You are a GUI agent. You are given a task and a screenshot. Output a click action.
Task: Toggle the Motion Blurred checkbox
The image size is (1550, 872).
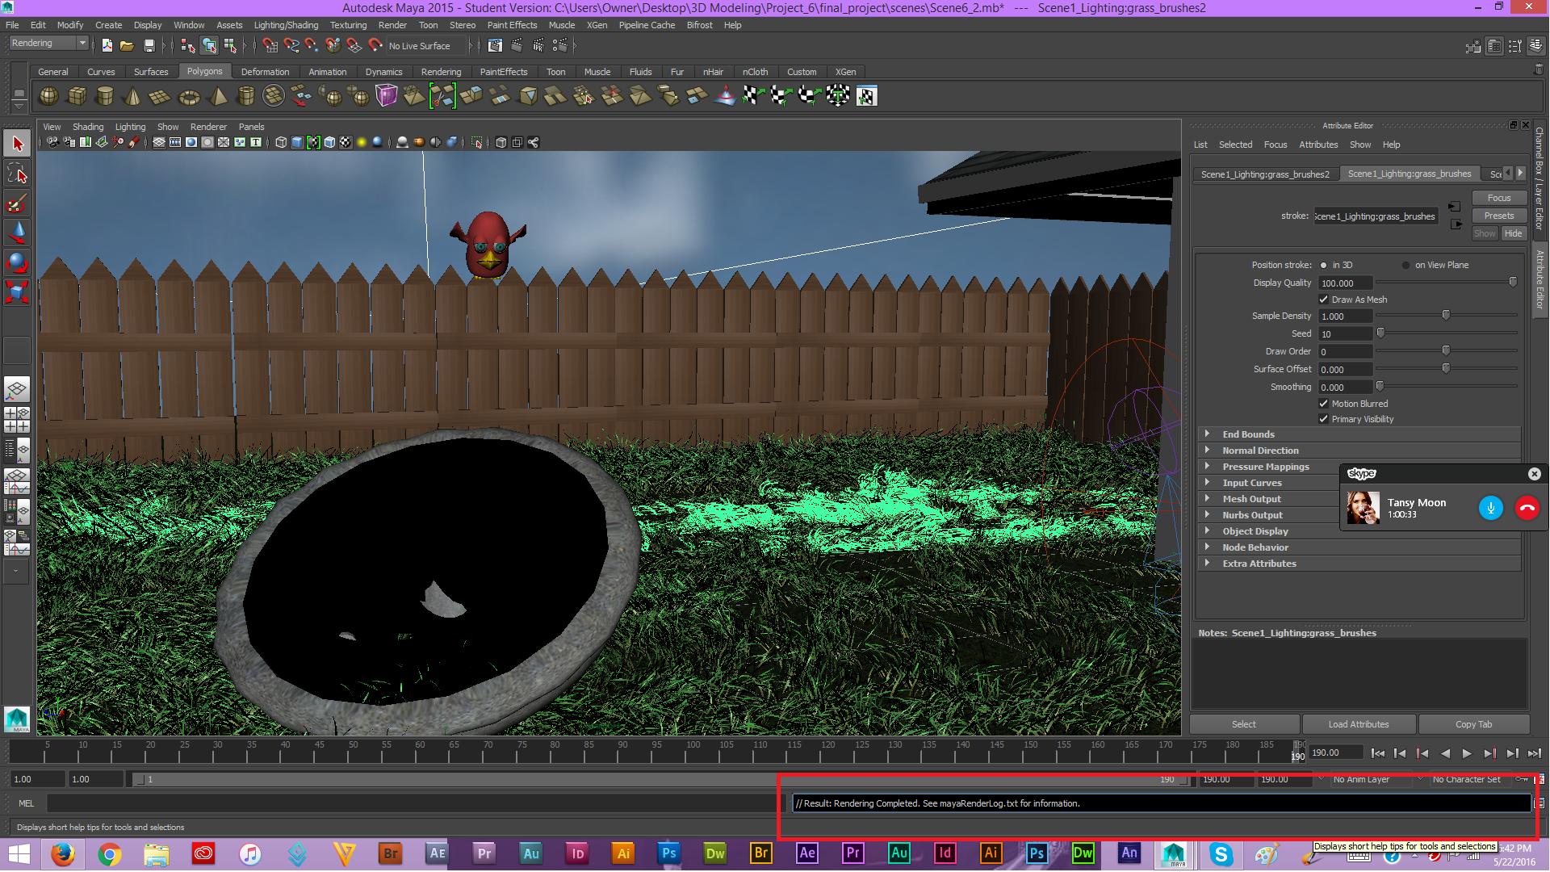pos(1323,404)
